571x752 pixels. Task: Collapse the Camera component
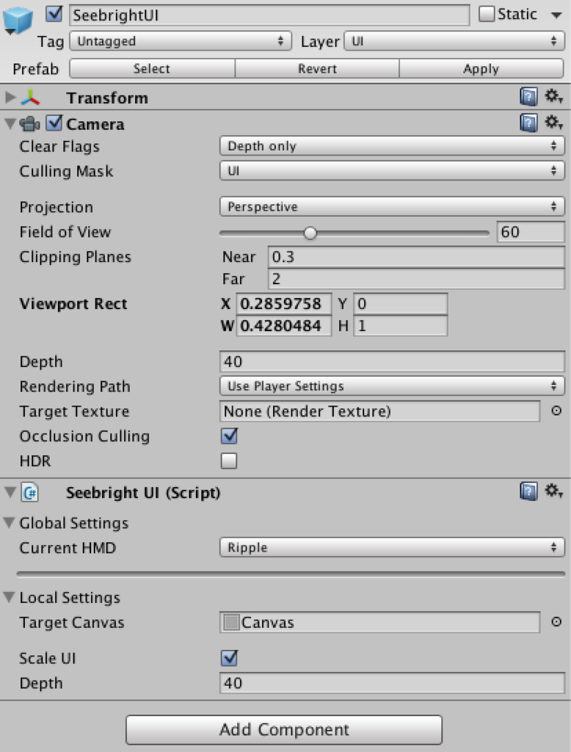(10, 123)
